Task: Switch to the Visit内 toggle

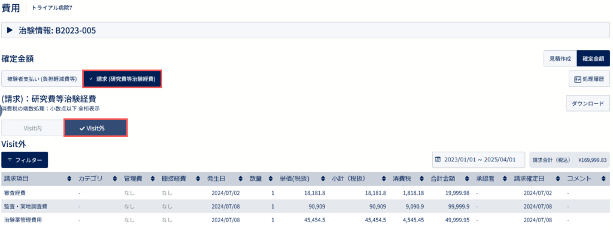Action: [33, 128]
